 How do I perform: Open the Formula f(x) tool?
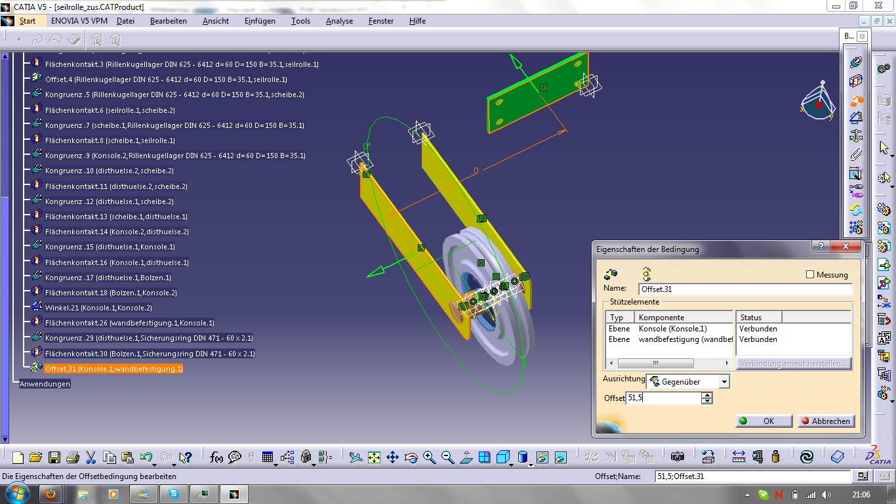[216, 457]
